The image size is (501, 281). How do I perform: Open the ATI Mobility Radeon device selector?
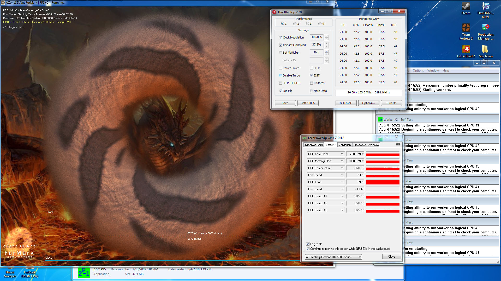pyautogui.click(x=333, y=257)
